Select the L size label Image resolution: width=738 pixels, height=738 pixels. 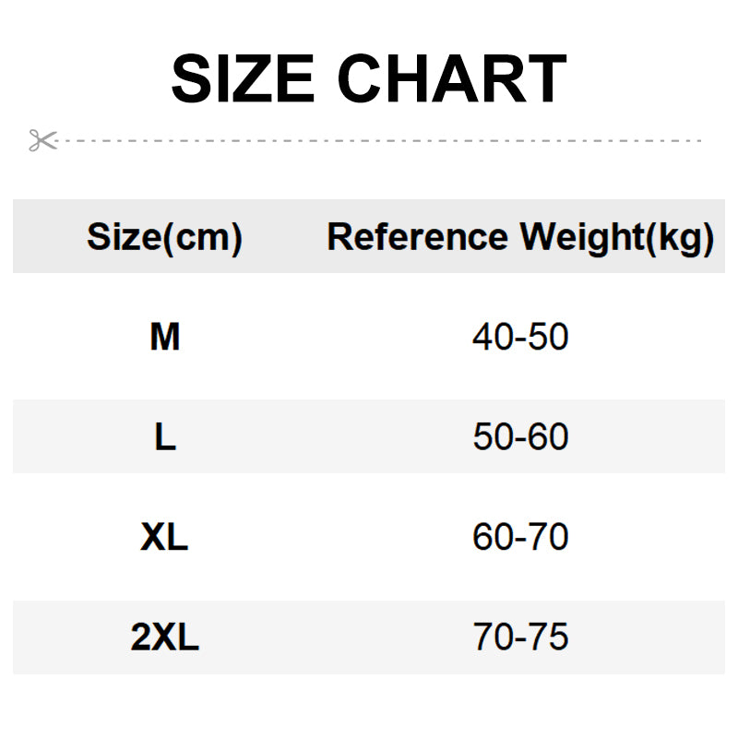coord(164,437)
